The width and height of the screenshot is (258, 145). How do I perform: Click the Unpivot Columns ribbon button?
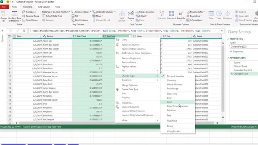pyautogui.click(x=104, y=12)
